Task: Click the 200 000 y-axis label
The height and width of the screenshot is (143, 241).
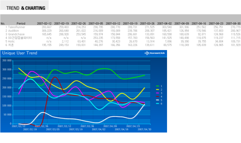Action: [7, 88]
